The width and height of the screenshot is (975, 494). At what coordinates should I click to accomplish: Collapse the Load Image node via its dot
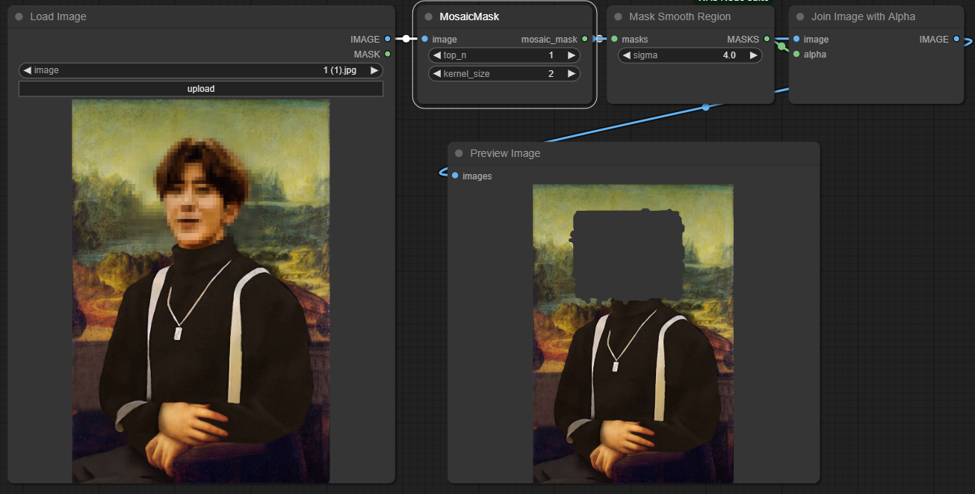(x=19, y=16)
